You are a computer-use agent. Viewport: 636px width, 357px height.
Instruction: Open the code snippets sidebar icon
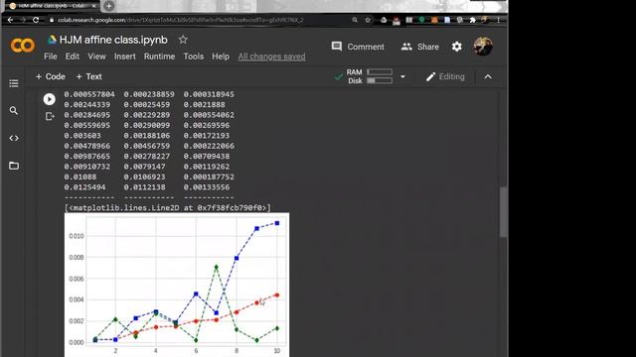[x=14, y=138]
